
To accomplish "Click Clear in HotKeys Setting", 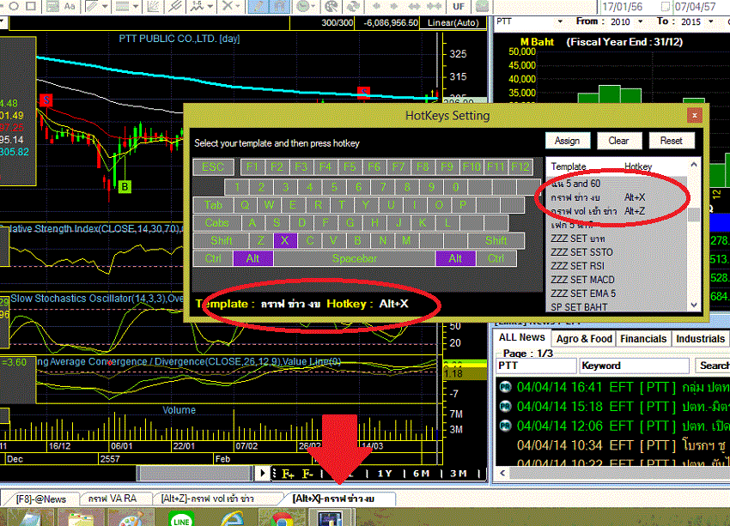I will pos(619,141).
